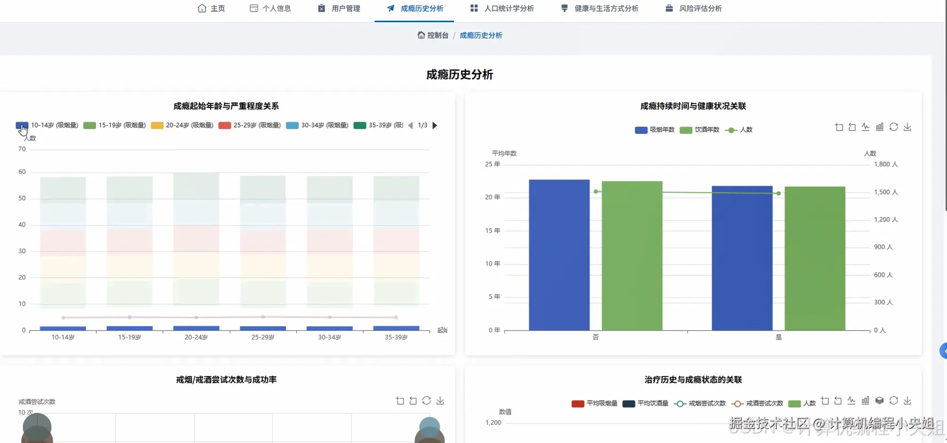Click the 主页 home icon

click(x=202, y=8)
